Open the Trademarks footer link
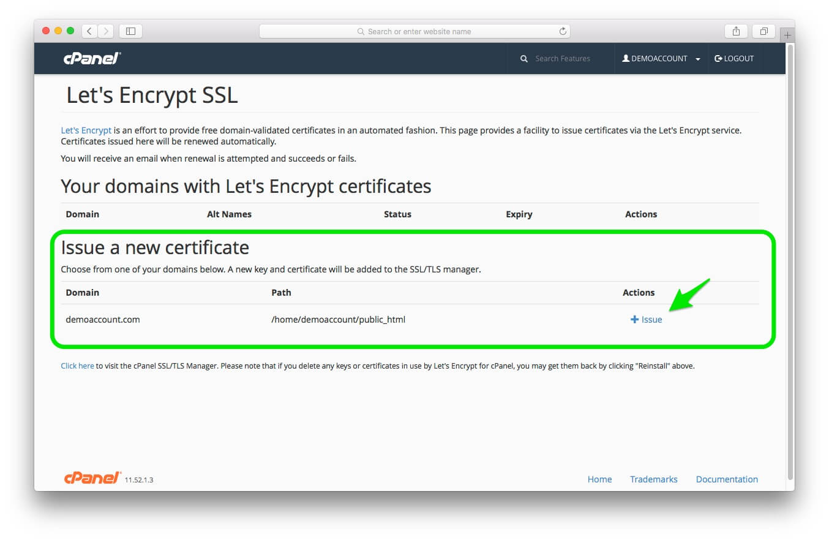Viewport: 829px width, 540px height. click(654, 479)
